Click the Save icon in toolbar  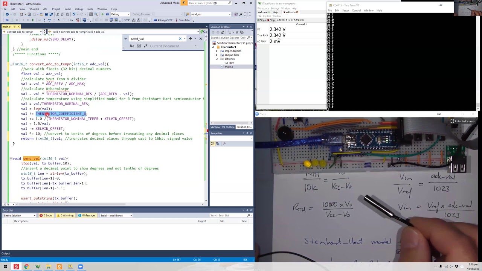pyautogui.click(x=46, y=14)
